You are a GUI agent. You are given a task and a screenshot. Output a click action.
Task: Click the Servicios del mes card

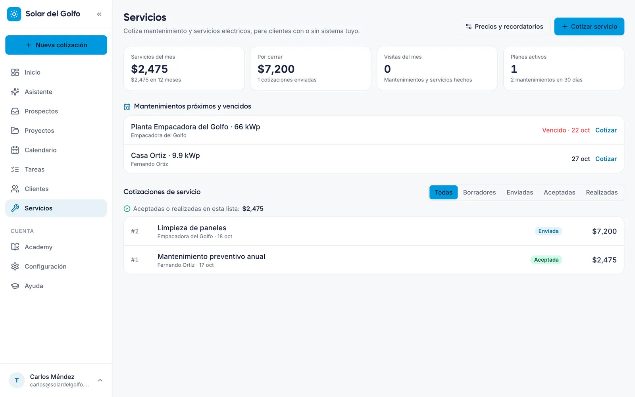click(184, 68)
